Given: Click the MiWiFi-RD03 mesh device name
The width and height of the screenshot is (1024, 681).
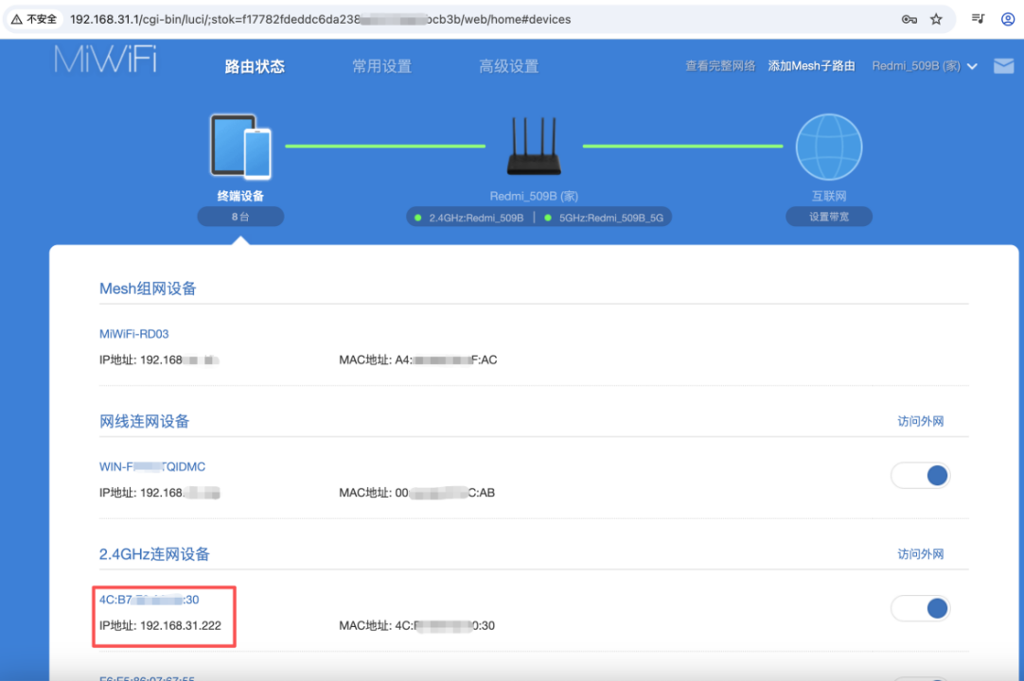Looking at the screenshot, I should click(134, 334).
